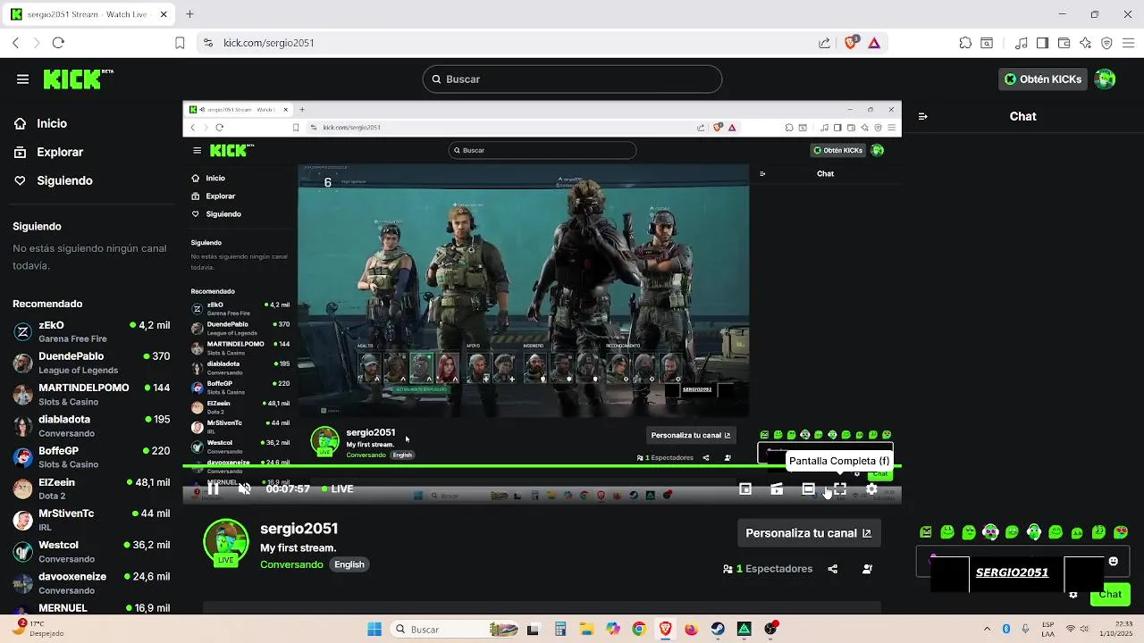
Task: Show hidden system tray icons
Action: [x=987, y=629]
